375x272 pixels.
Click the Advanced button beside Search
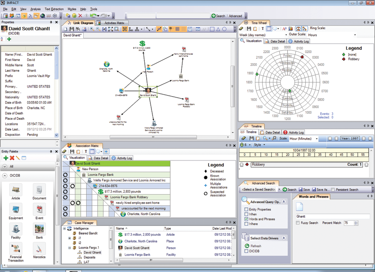coord(235,16)
